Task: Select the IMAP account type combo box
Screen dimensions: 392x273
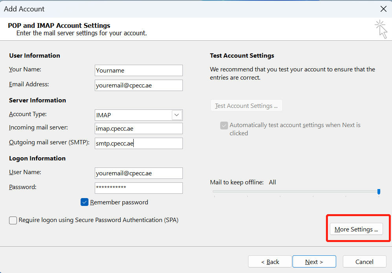Action: click(139, 115)
